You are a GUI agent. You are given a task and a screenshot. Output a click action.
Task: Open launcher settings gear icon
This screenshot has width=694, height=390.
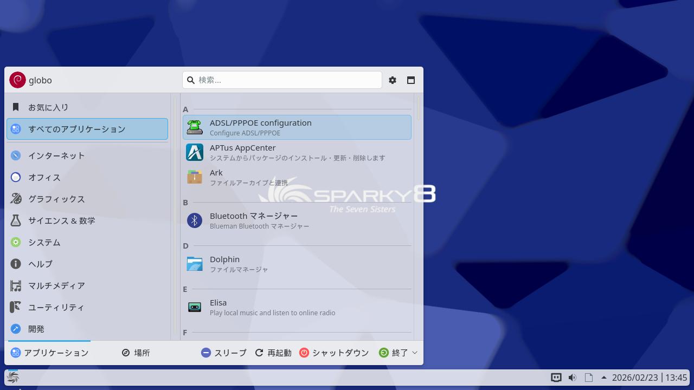393,80
